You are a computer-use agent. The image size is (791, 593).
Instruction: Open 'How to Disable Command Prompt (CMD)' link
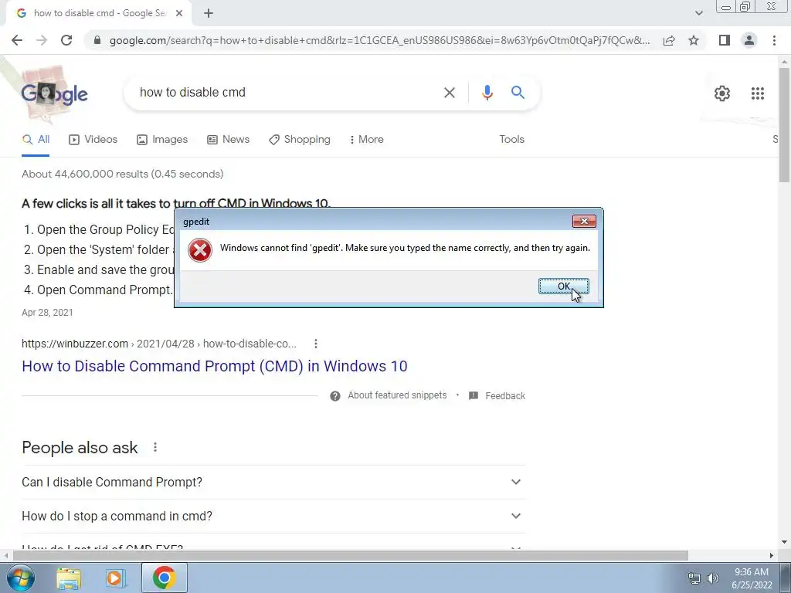pyautogui.click(x=215, y=366)
